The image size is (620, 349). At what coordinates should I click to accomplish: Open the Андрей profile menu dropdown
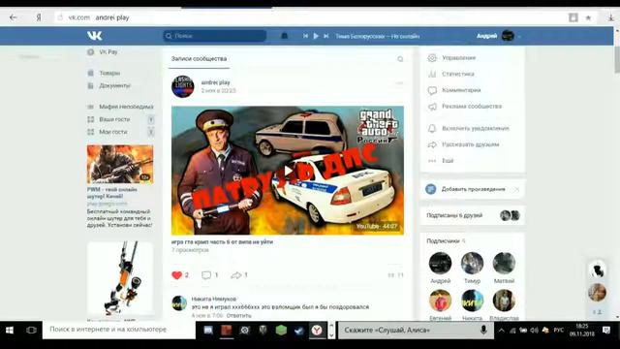499,36
